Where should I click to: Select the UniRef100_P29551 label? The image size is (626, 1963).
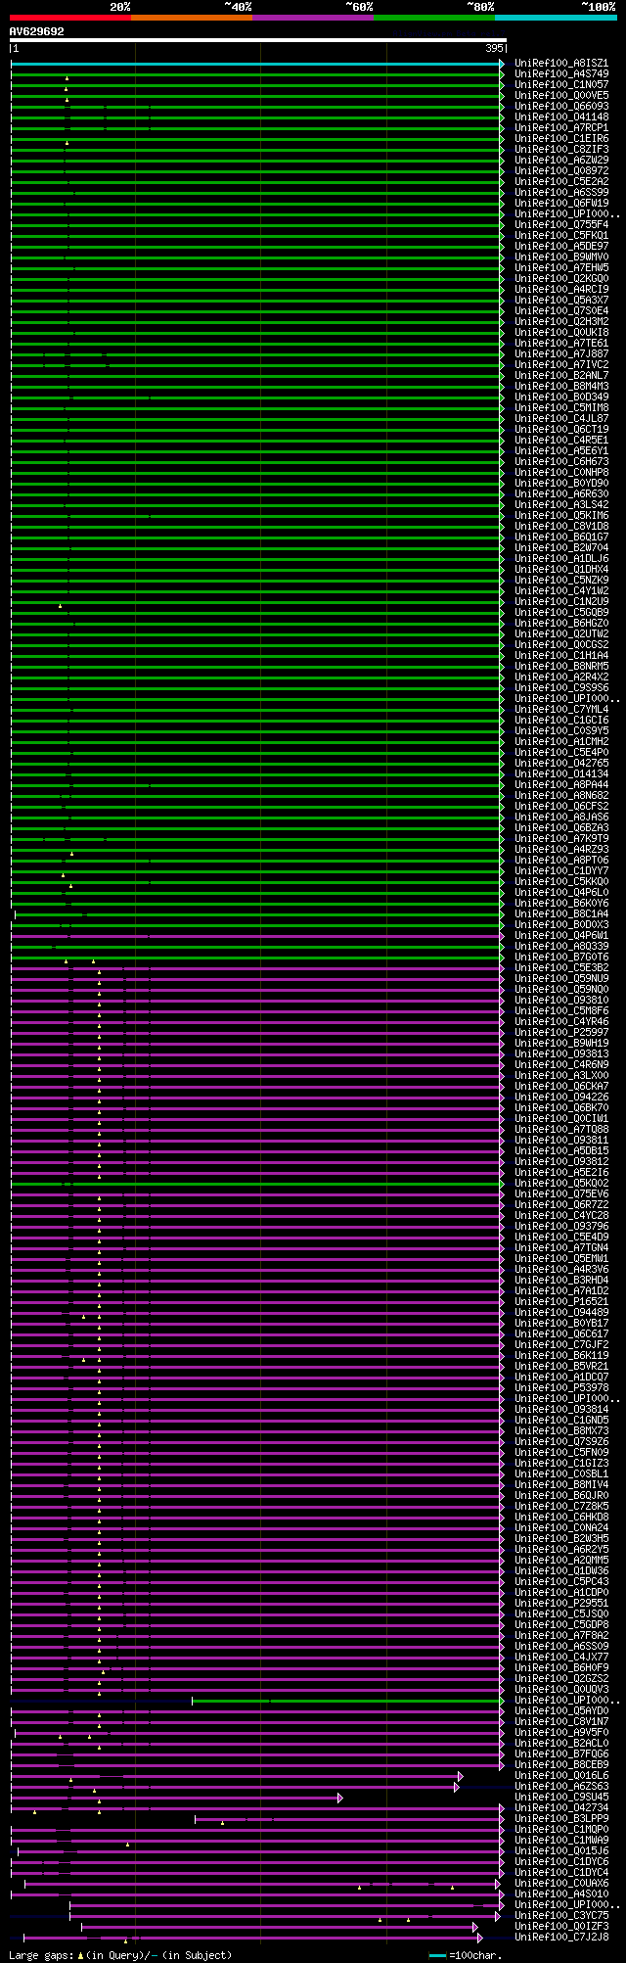pyautogui.click(x=561, y=1604)
